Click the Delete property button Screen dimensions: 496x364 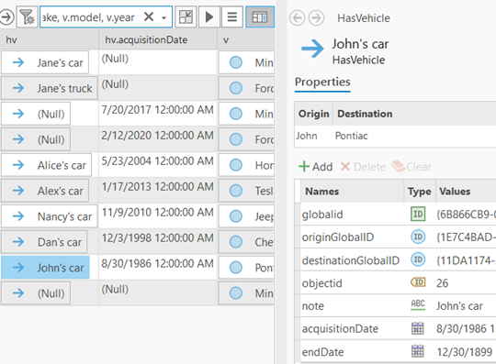pyautogui.click(x=363, y=166)
